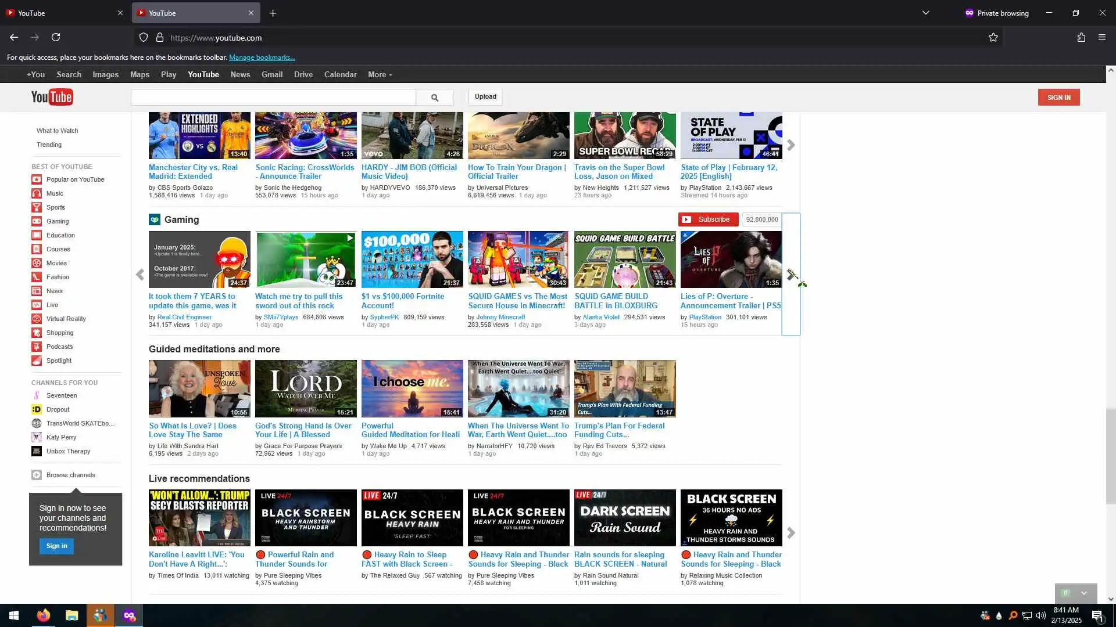
Task: Focus the YouTube search input field
Action: point(273,98)
